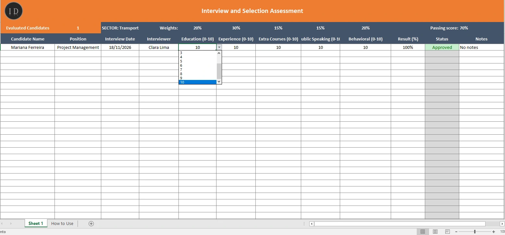505x235 pixels.
Task: Click the SECTOR: Transport cell
Action: tap(120, 28)
